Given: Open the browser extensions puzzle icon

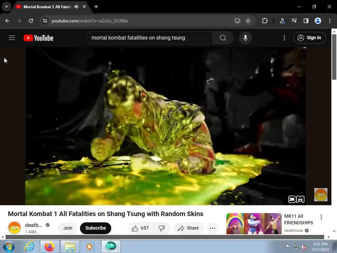Looking at the screenshot, I should (x=265, y=21).
